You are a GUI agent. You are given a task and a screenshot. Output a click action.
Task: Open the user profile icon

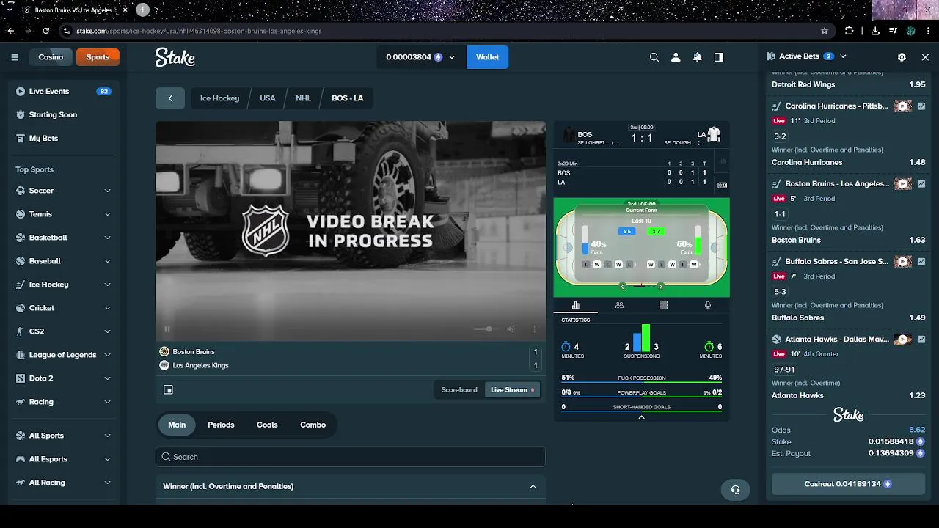pyautogui.click(x=676, y=57)
